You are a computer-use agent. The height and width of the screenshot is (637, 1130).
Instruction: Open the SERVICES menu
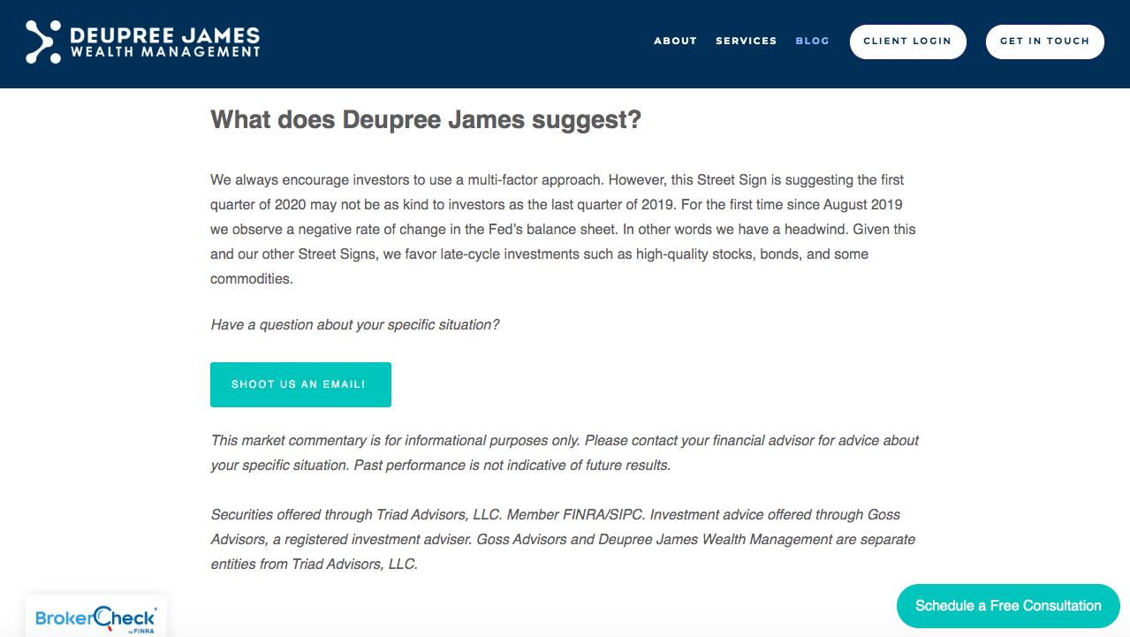[x=746, y=41]
